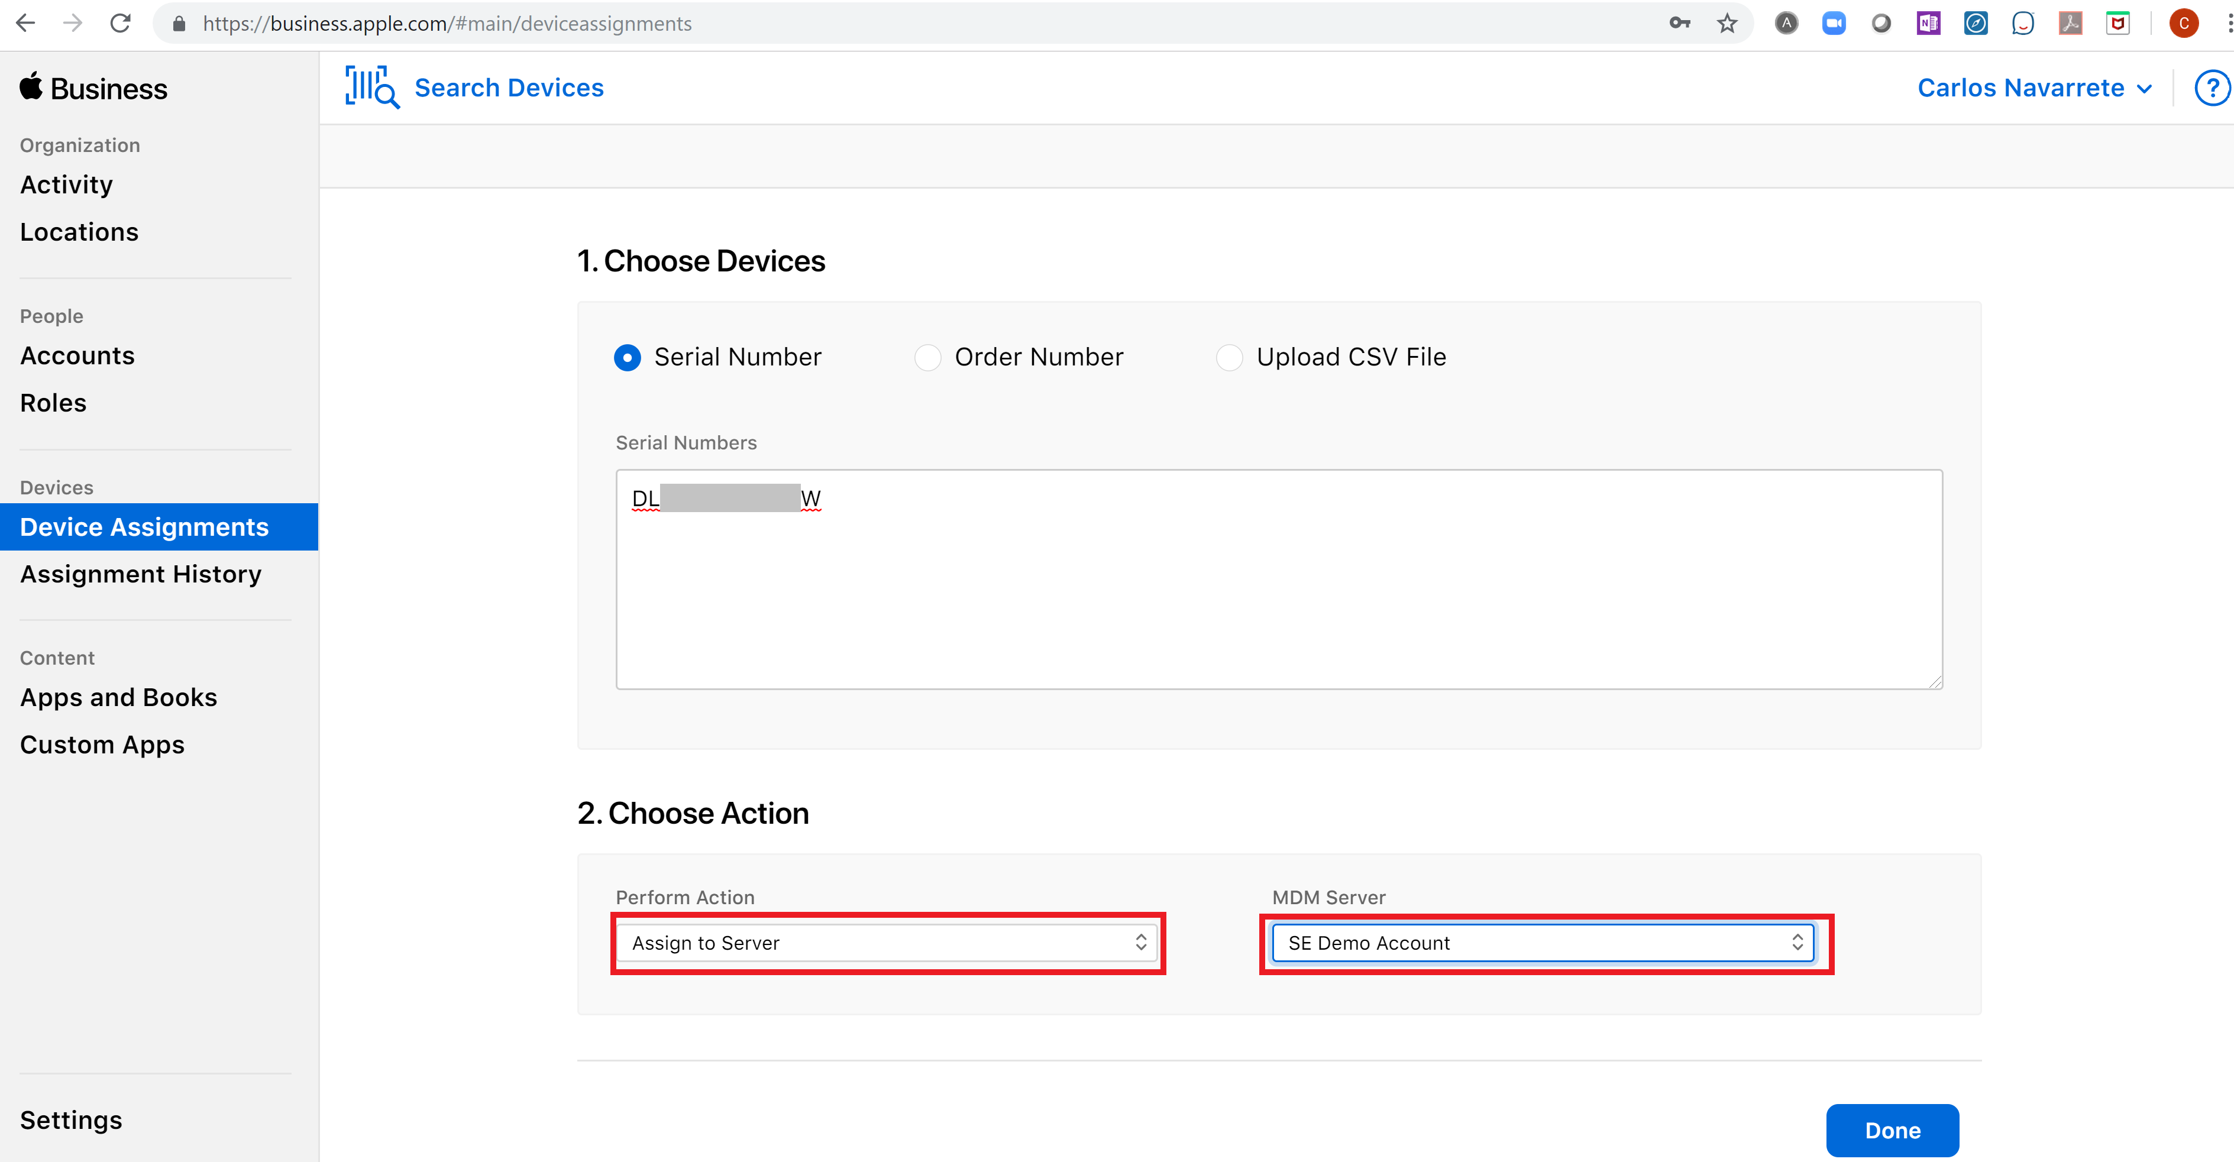Open Locations in the sidebar
This screenshot has width=2234, height=1162.
click(x=79, y=232)
